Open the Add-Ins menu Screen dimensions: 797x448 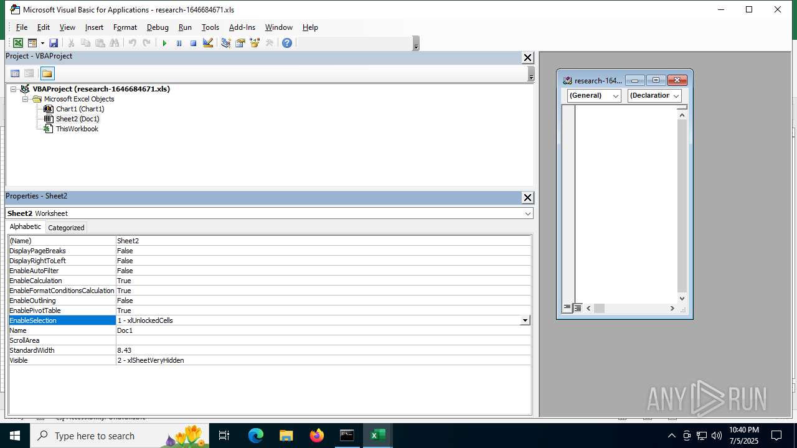(242, 27)
